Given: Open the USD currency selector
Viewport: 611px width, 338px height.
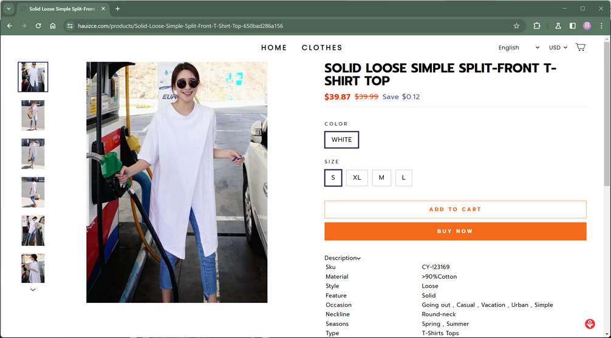Looking at the screenshot, I should pyautogui.click(x=558, y=47).
